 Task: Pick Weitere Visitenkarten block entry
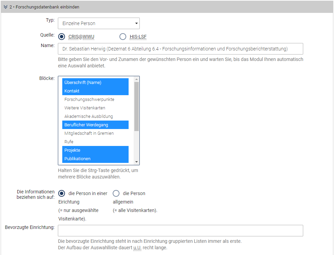coord(95,108)
